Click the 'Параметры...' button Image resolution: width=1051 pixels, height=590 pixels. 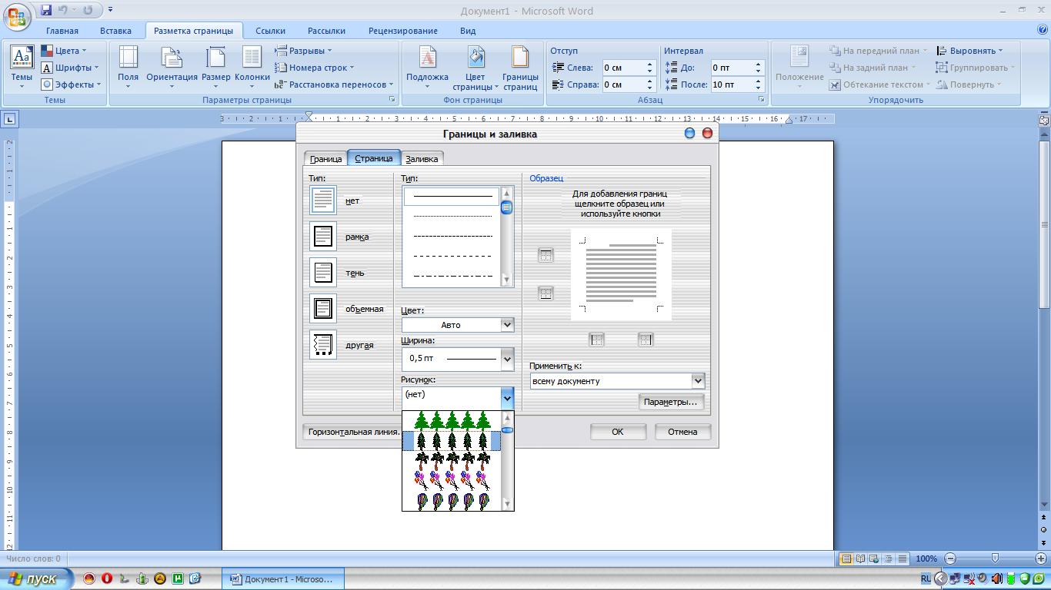pyautogui.click(x=670, y=402)
